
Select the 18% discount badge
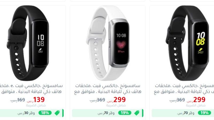(45, 113)
